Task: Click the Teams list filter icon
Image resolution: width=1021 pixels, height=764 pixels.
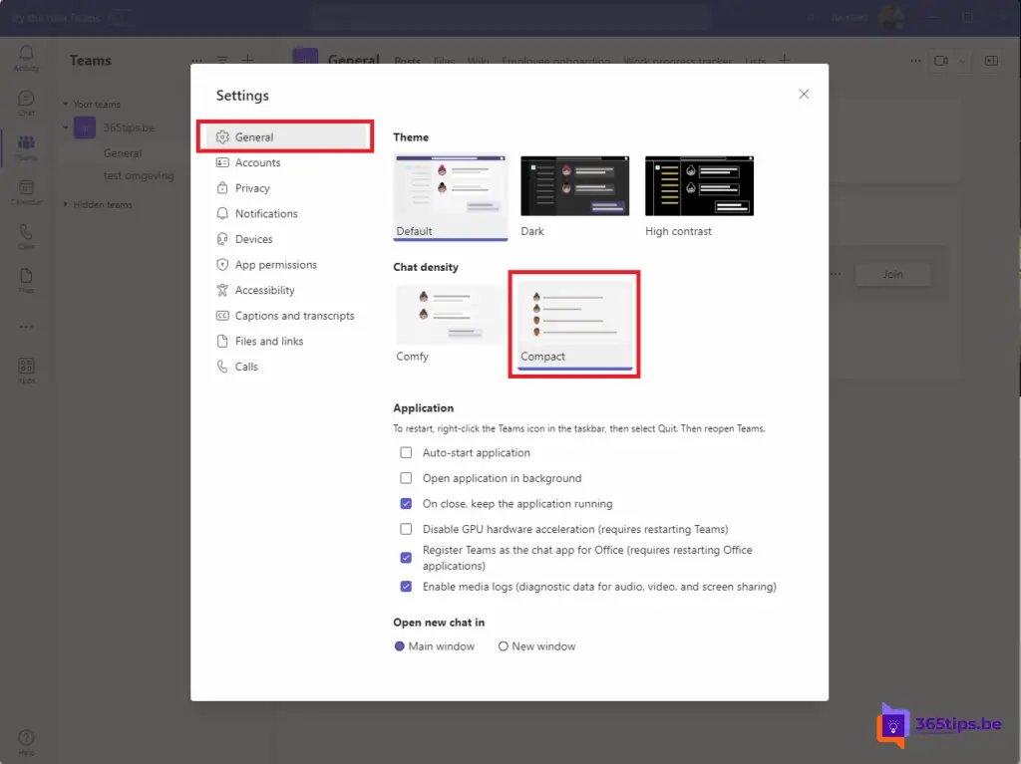Action: point(222,60)
